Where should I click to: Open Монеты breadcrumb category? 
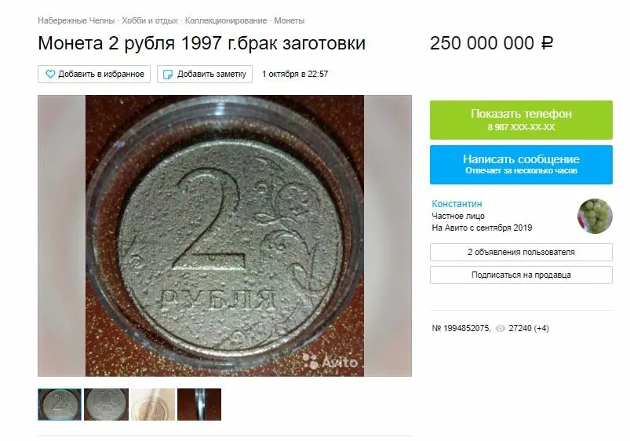coord(290,20)
